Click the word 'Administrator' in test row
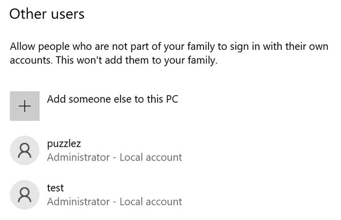341x220 pixels. tap(78, 201)
